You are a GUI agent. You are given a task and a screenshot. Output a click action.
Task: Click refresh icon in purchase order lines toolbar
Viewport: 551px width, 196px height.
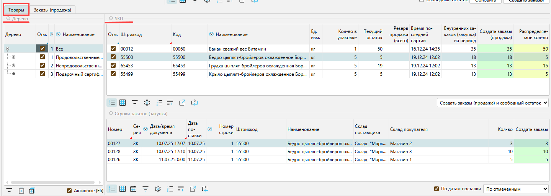point(205,189)
